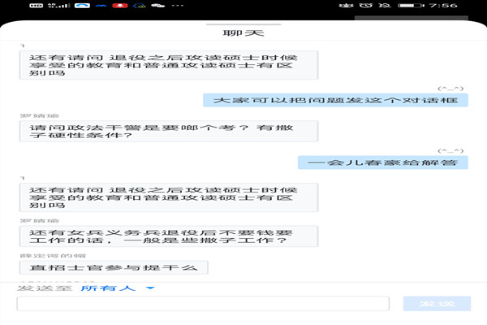Tap the three-dot overflow in status bar
The height and width of the screenshot is (325, 487).
click(x=177, y=6)
